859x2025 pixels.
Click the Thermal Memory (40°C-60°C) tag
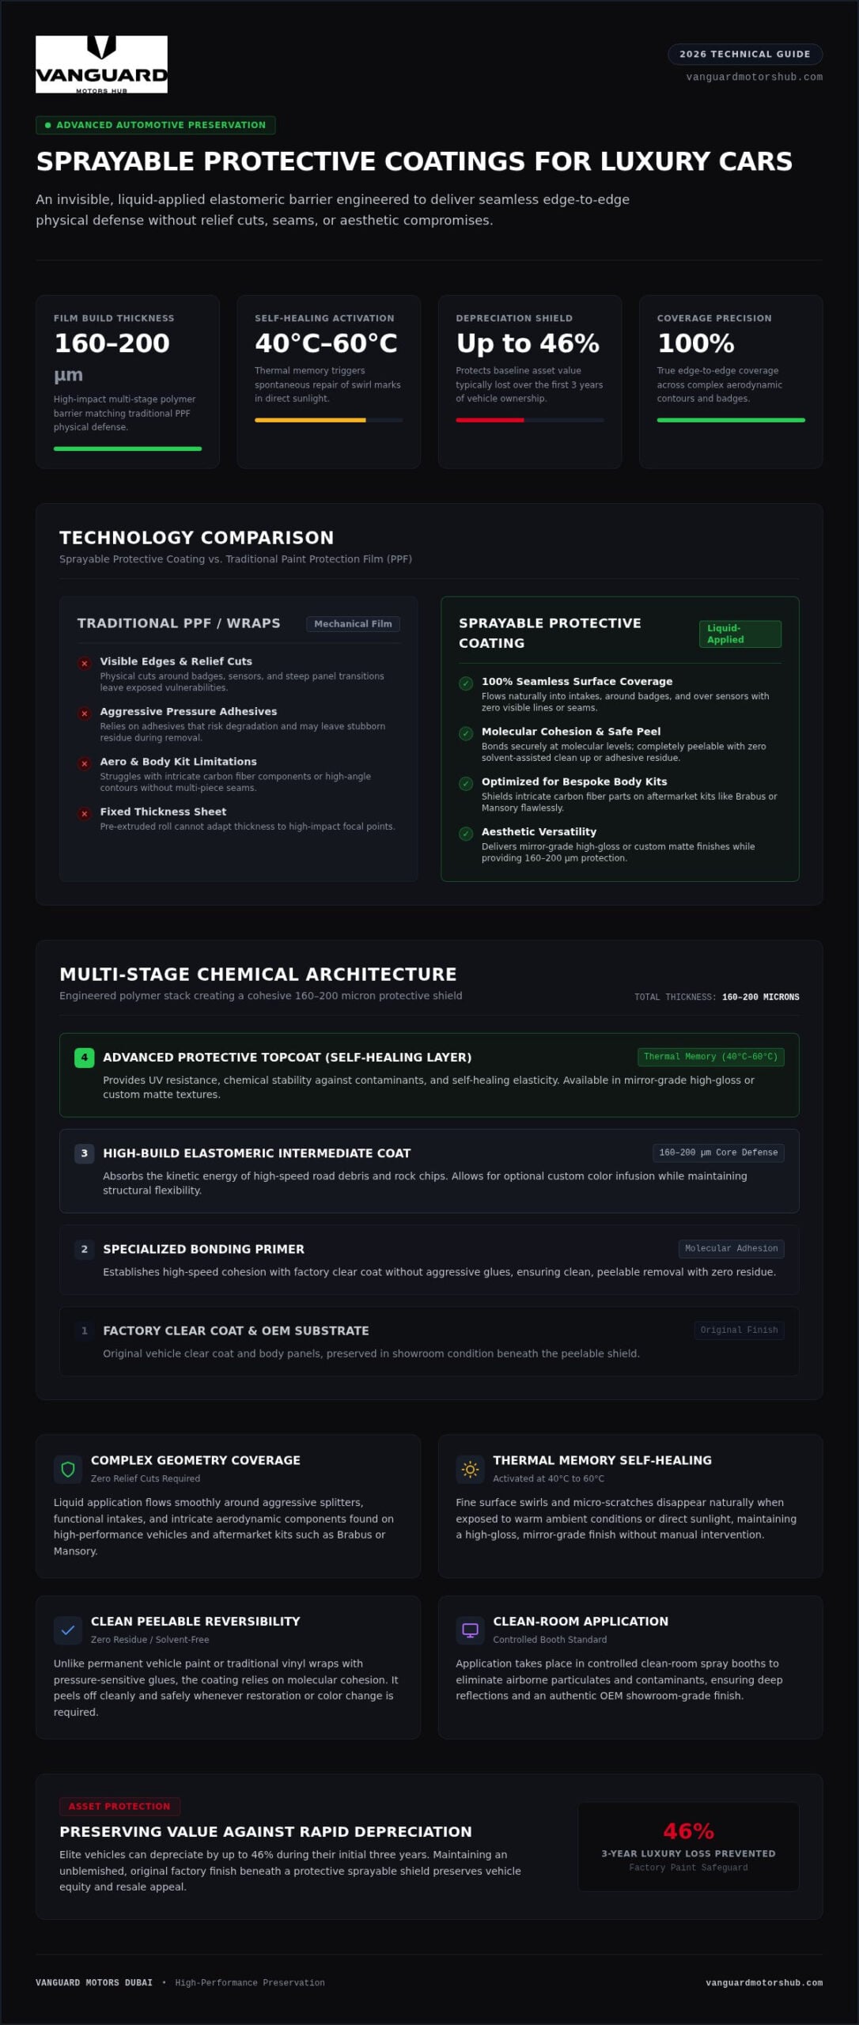710,1057
